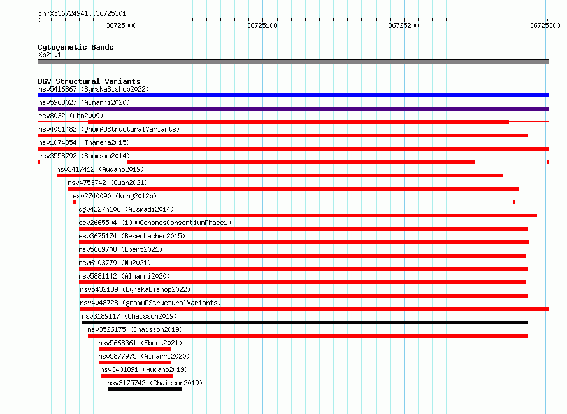
Task: Click the Cytogenetic Bands track title
Action: [x=76, y=47]
